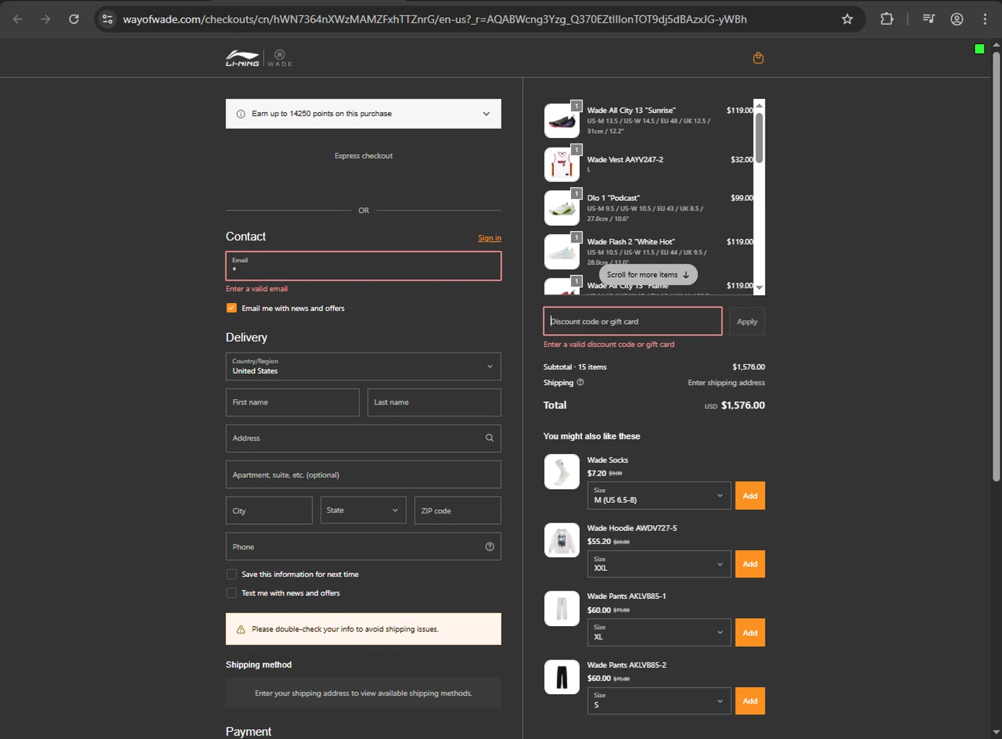
Task: Click the Last name field
Action: 434,403
